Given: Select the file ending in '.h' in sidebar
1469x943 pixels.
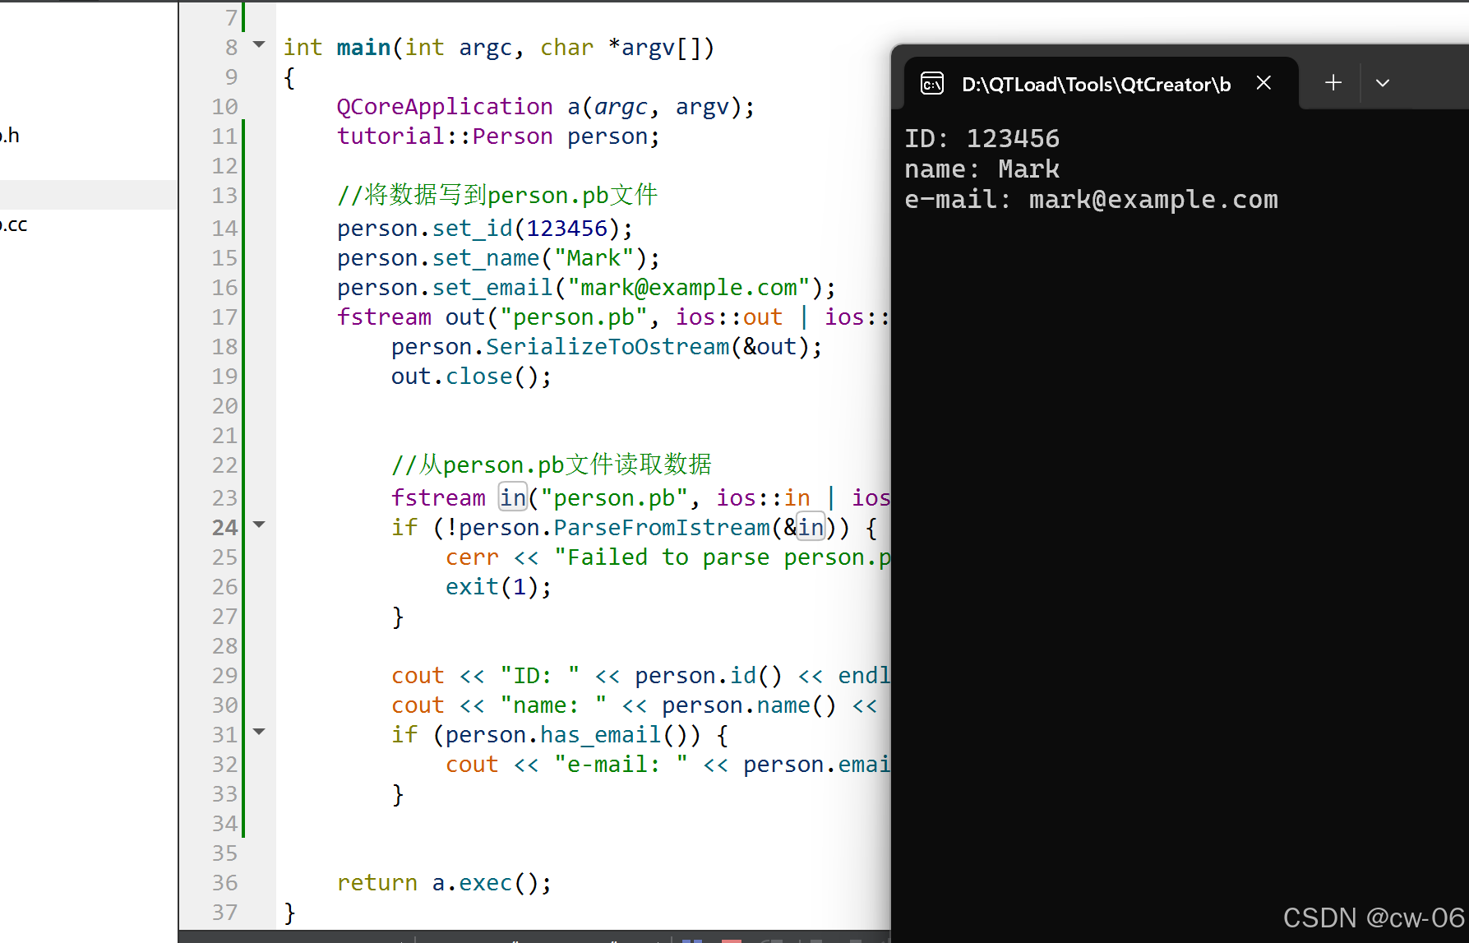Looking at the screenshot, I should [89, 135].
